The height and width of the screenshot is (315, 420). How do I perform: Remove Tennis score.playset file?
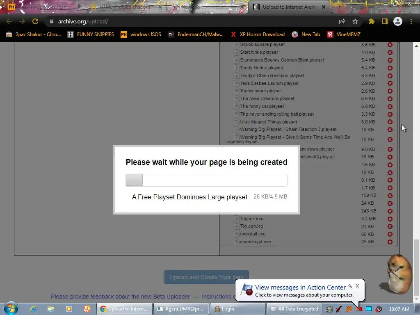pos(390,91)
